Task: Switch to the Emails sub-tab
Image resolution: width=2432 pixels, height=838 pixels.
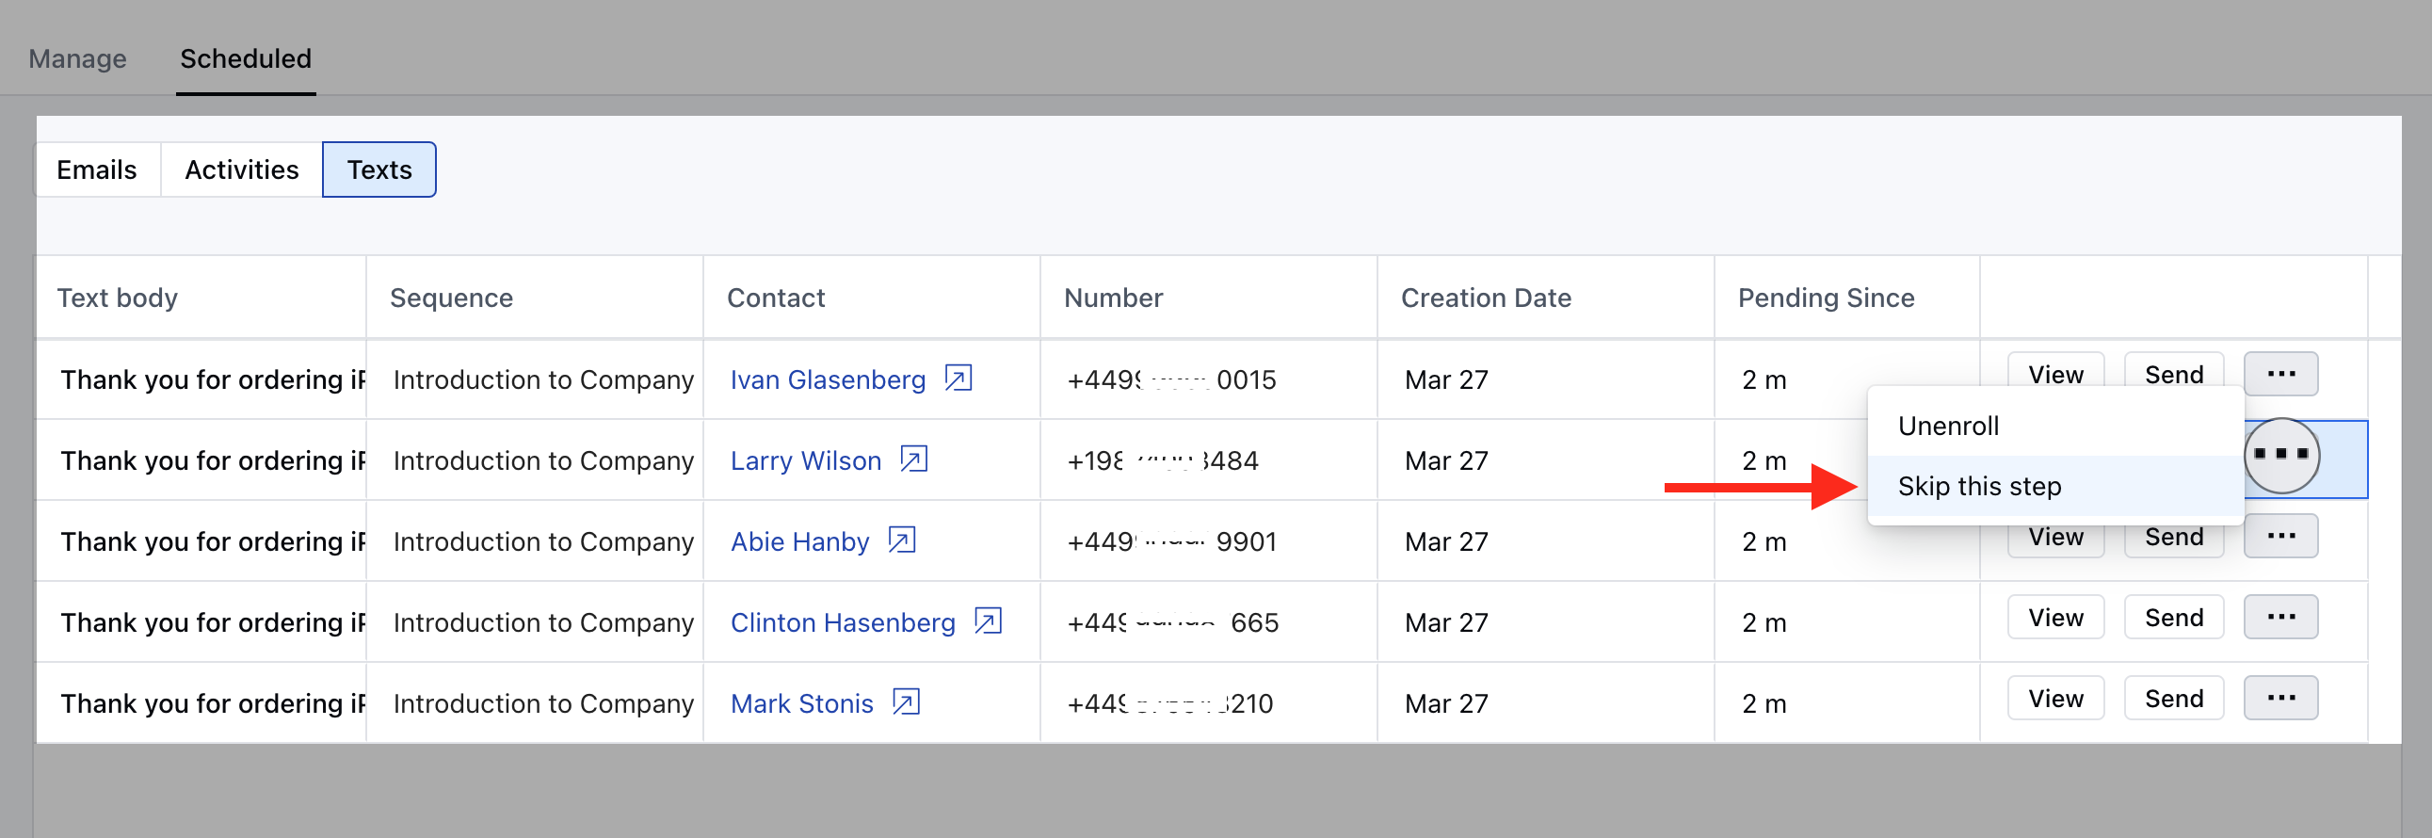Action: tap(97, 169)
